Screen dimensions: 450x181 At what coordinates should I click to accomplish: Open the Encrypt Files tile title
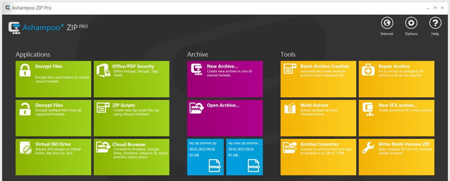pos(49,66)
